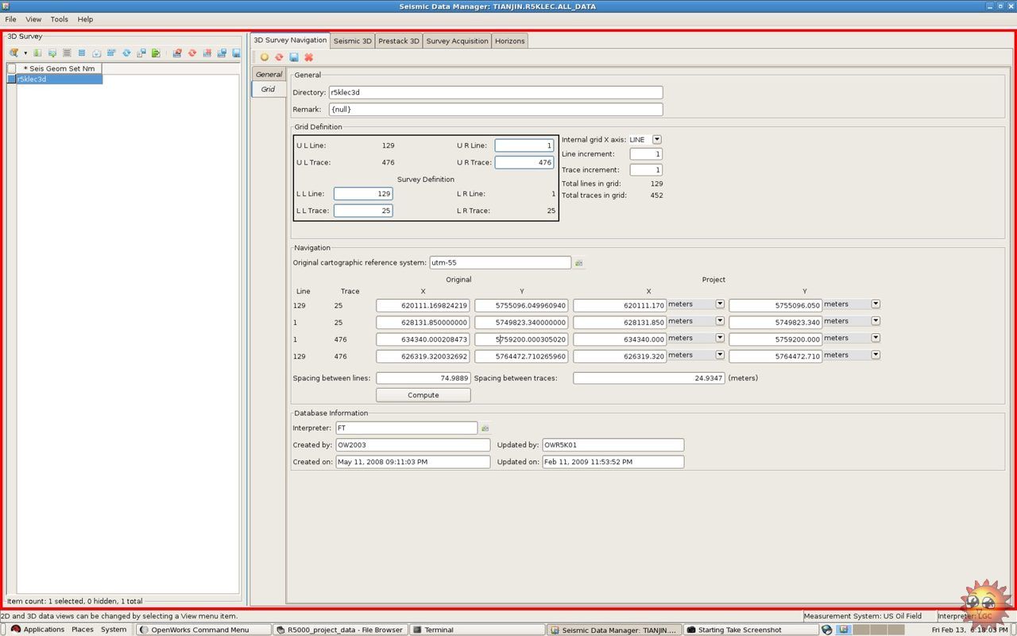Open Project X units dropdown for line 1 trace 476
This screenshot has width=1017, height=636.
click(720, 338)
